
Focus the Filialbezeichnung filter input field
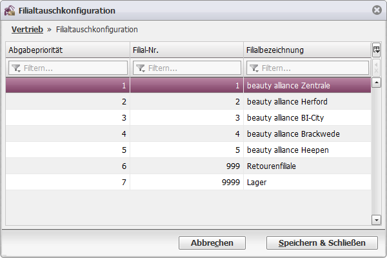pos(308,68)
